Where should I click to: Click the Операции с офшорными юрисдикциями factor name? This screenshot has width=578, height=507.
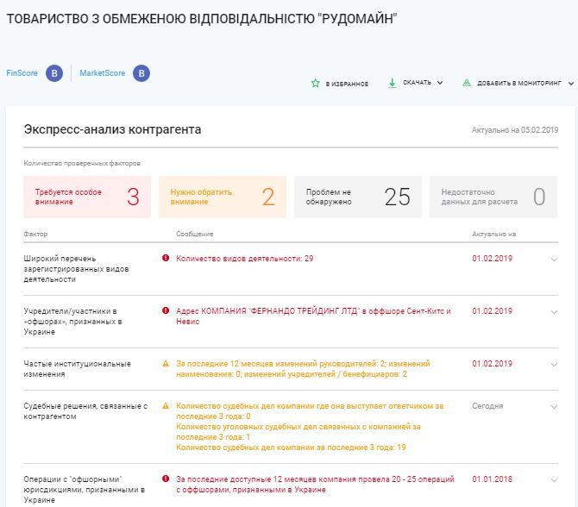click(84, 489)
